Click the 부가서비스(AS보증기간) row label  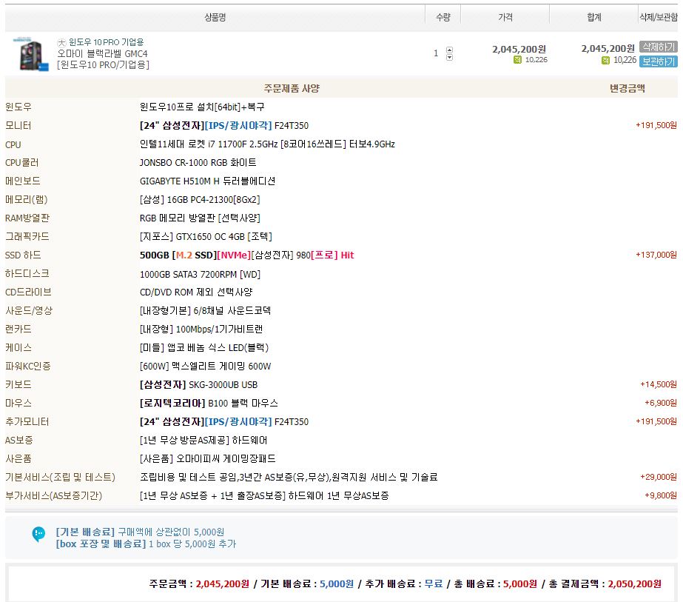[x=53, y=496]
